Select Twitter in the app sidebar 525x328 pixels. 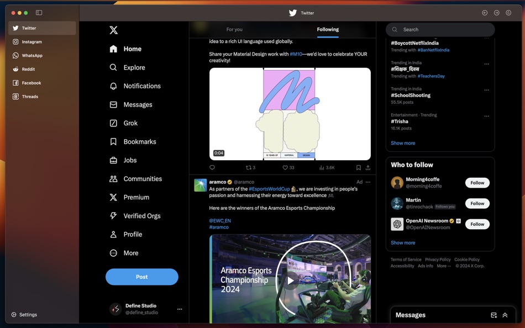coord(42,28)
